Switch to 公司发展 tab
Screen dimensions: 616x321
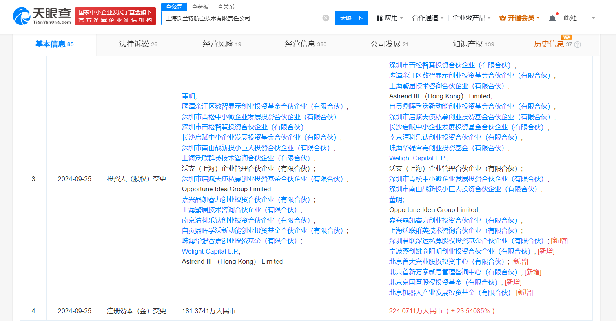pos(390,44)
